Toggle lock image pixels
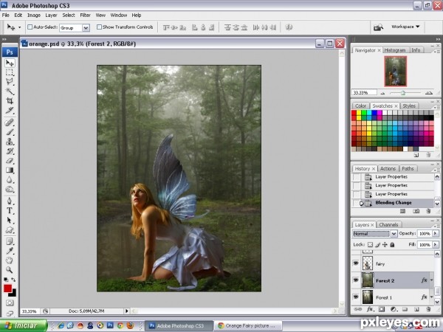The height and width of the screenshot is (332, 443). click(x=377, y=245)
